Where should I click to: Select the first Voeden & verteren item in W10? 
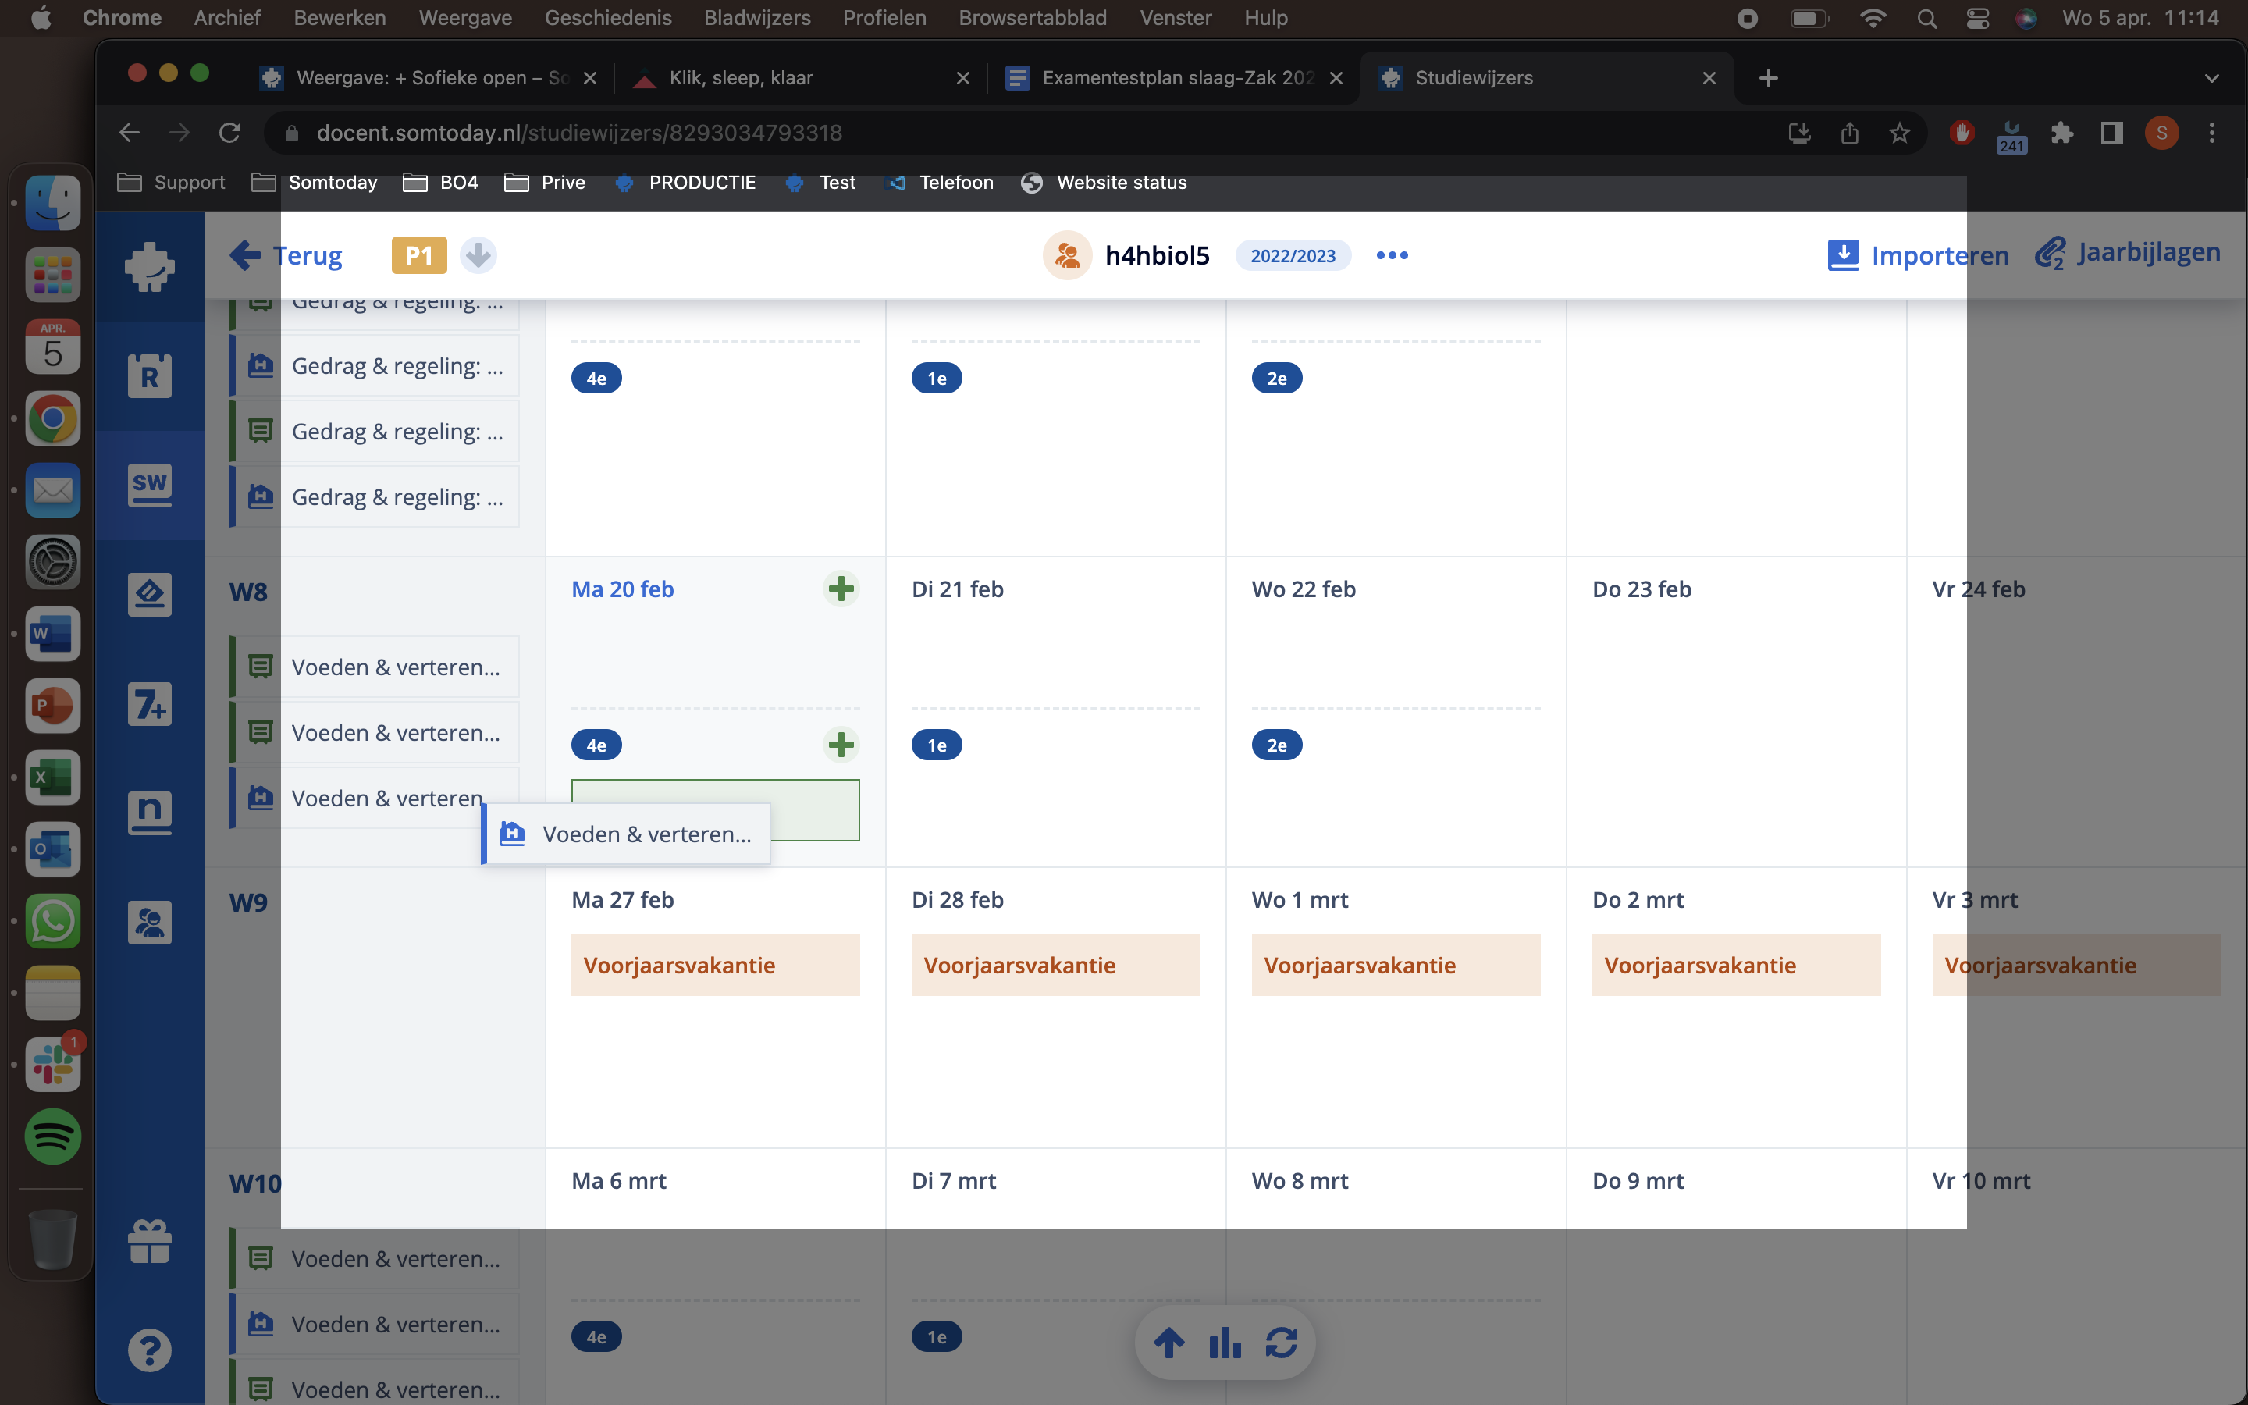(x=375, y=1258)
